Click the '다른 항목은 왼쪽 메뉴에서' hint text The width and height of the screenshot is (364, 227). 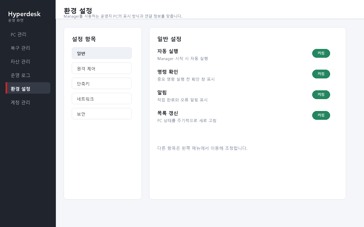tap(202, 148)
